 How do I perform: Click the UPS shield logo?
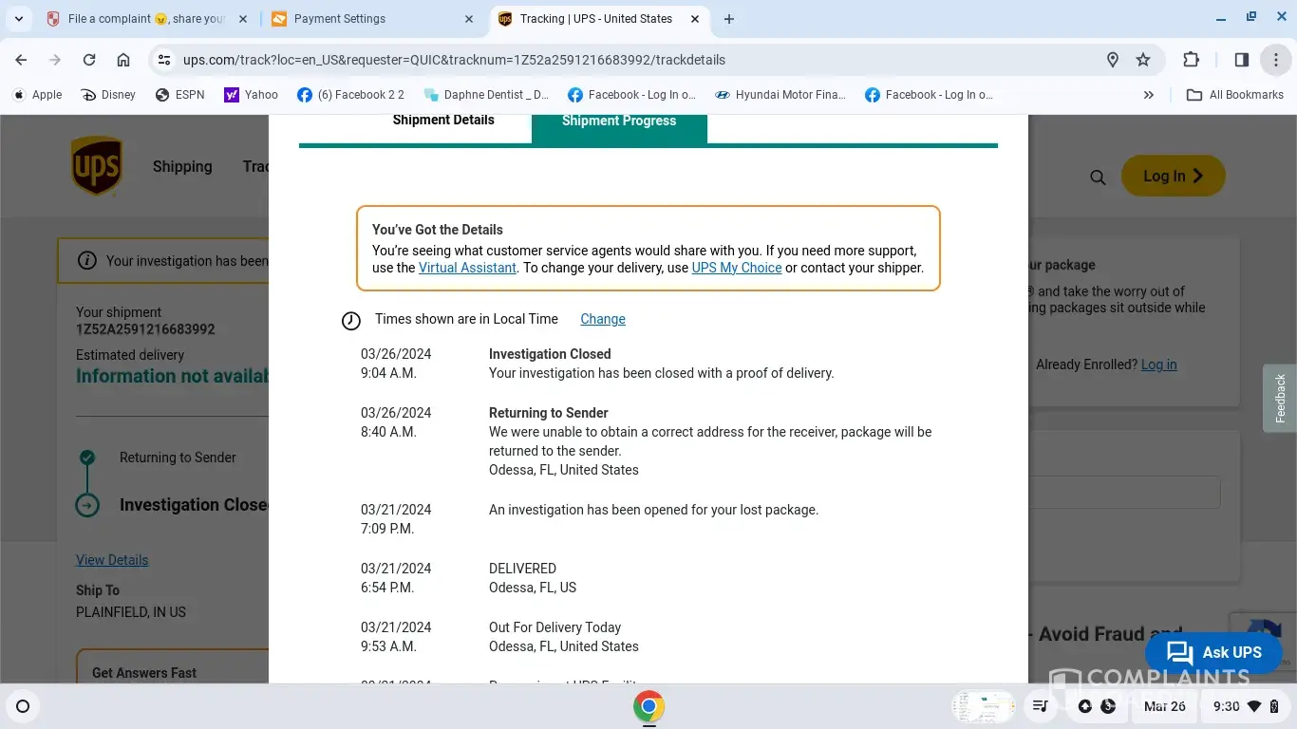[97, 166]
